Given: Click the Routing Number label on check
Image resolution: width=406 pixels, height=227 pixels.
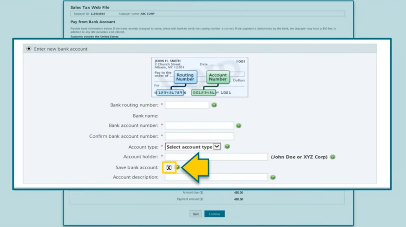Looking at the screenshot, I should coord(185,77).
